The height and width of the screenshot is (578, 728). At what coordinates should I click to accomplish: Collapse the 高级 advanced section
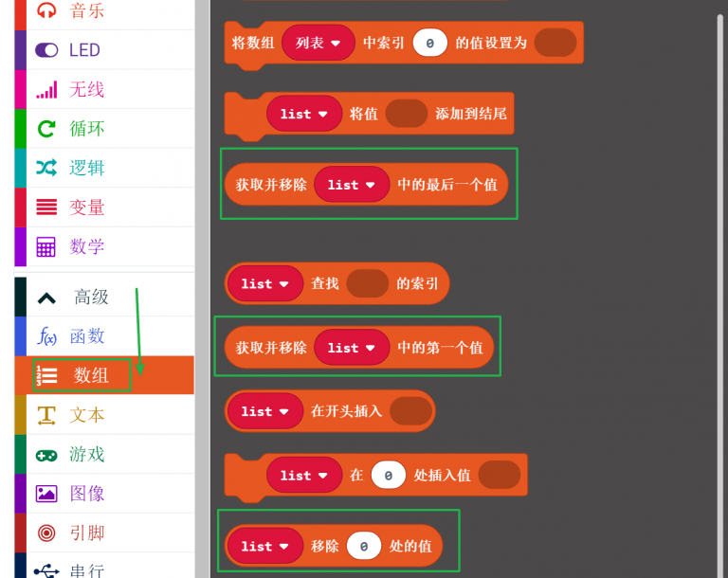[x=46, y=298]
